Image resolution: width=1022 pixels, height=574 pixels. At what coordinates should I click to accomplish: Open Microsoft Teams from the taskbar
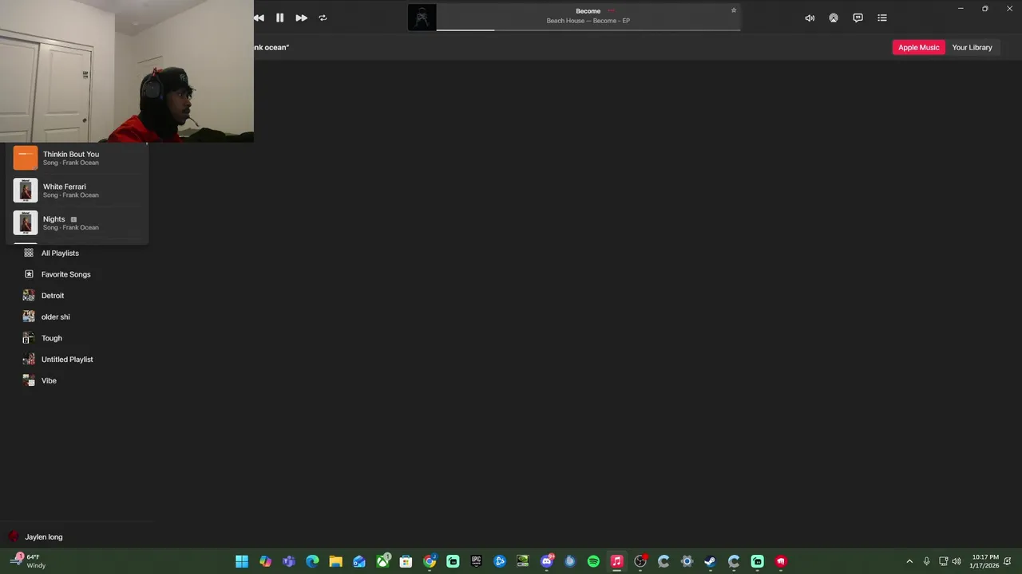pos(289,561)
